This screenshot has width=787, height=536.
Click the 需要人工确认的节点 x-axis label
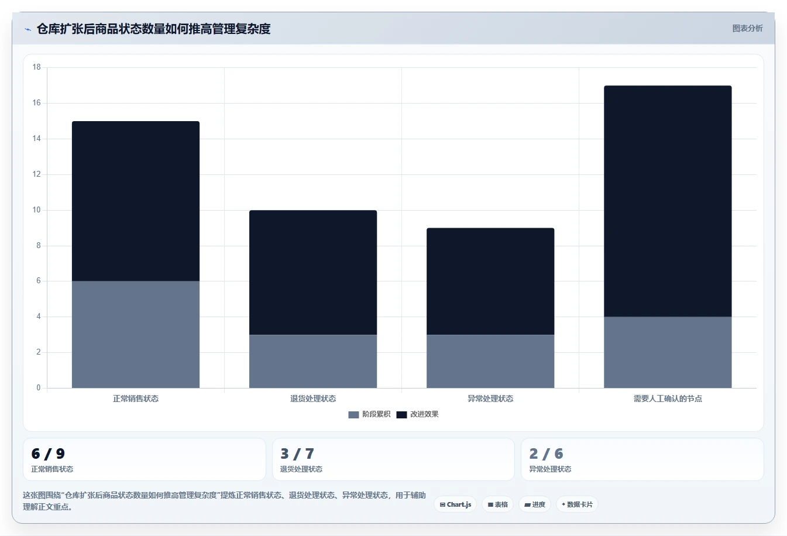668,398
